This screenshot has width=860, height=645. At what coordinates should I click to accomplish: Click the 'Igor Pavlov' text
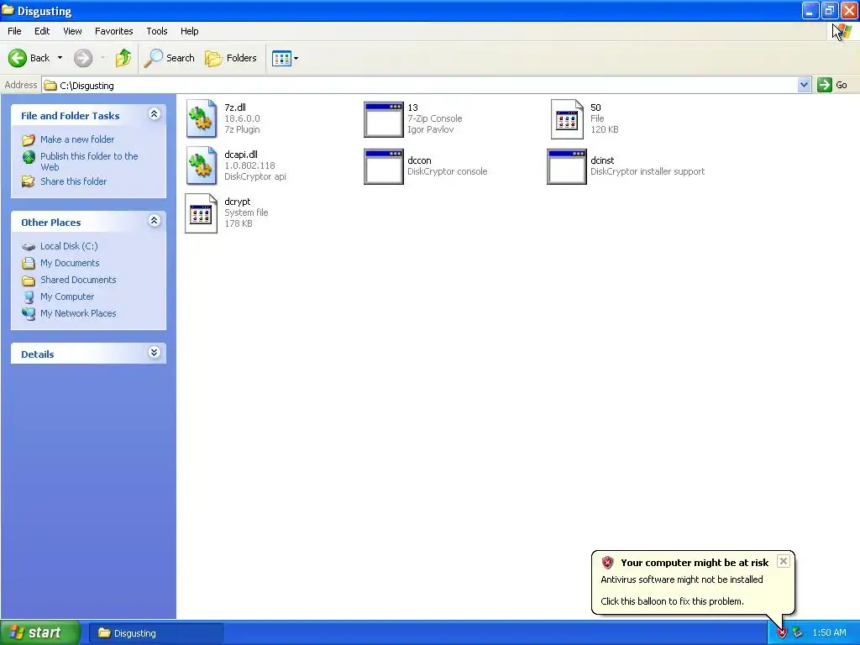[x=431, y=129]
